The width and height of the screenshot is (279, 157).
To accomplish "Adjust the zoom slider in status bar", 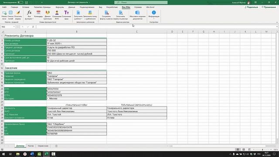I will pos(262,150).
